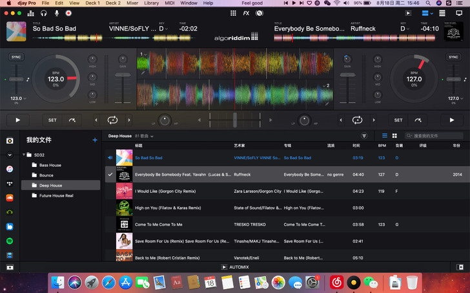Open the layout selector dropdown arrow in toolbar
Viewport: 470px width, 293px height.
pyautogui.click(x=432, y=14)
